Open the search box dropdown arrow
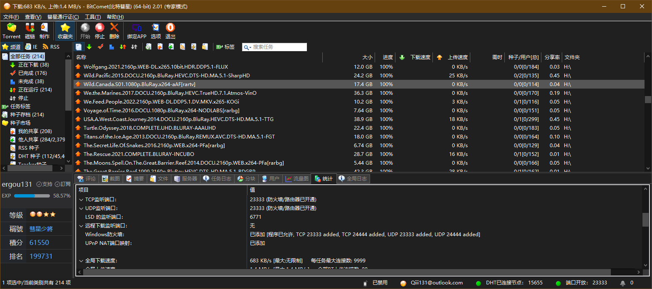The image size is (652, 289). 247,47
